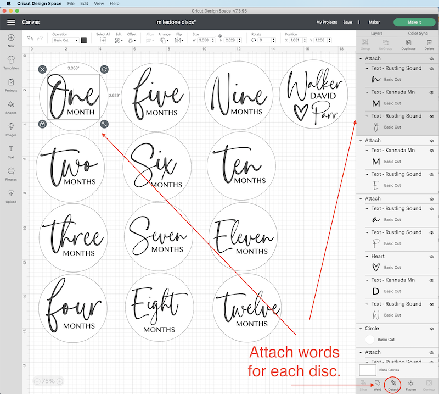
Task: Detach the selected layers
Action: 393,385
